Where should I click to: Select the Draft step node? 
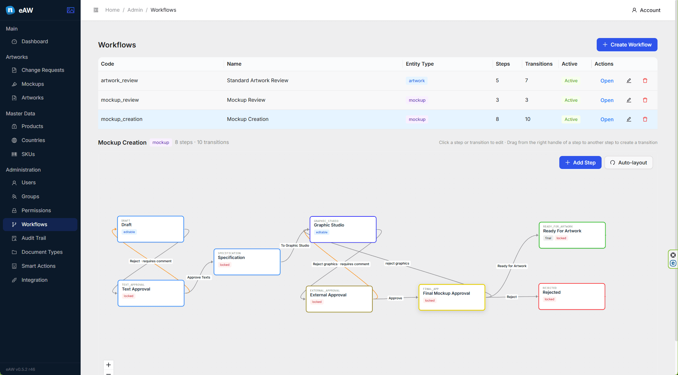(151, 229)
